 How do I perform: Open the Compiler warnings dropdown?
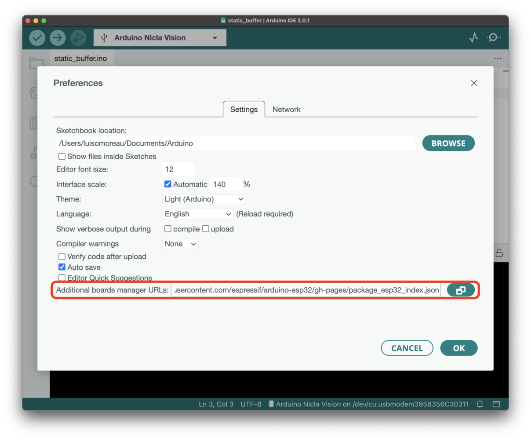click(180, 244)
